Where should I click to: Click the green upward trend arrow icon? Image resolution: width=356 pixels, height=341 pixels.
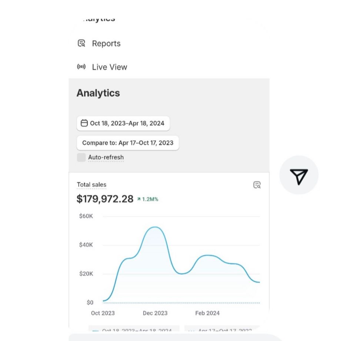[139, 199]
